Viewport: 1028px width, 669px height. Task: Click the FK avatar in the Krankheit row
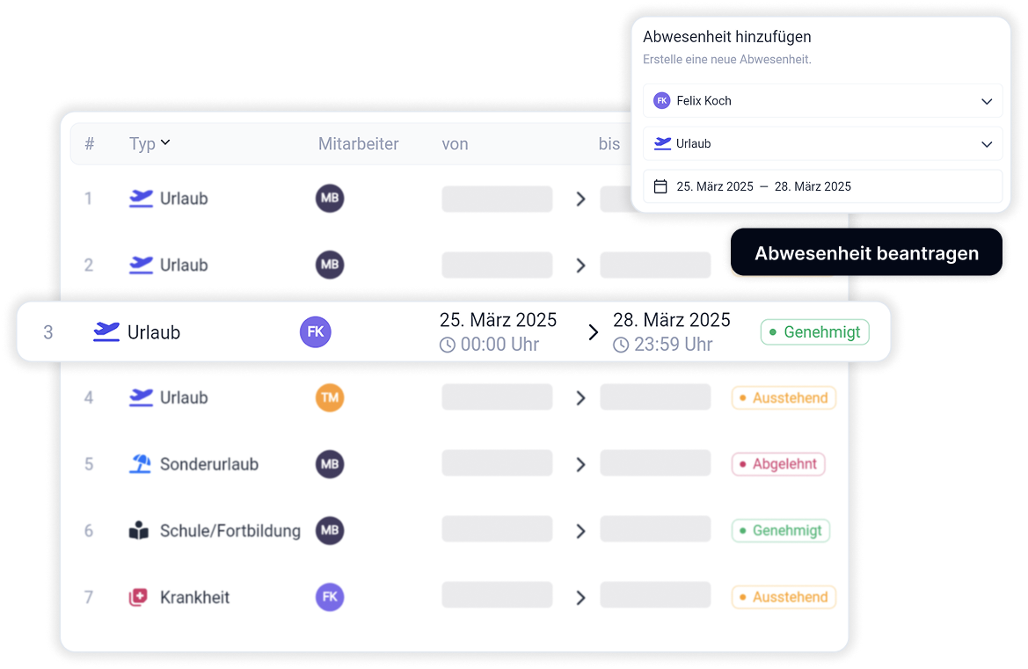[330, 598]
